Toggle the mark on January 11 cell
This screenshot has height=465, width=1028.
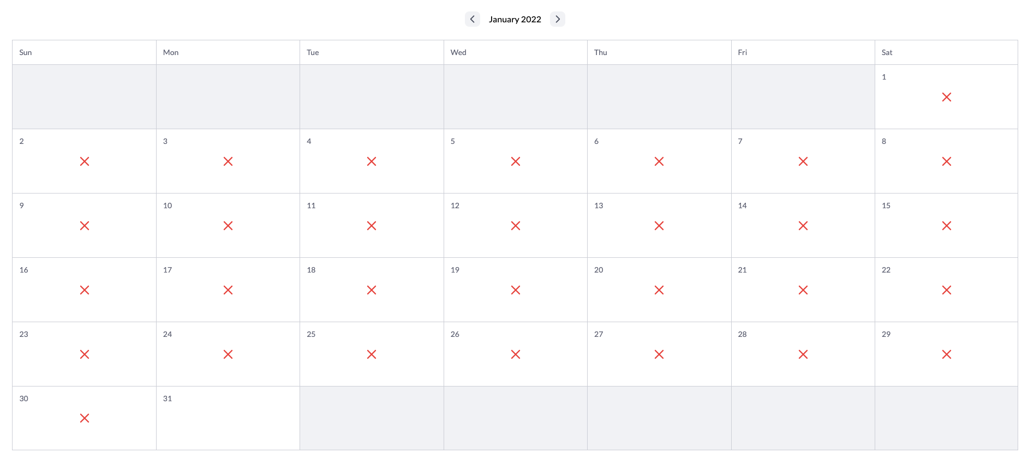[372, 226]
